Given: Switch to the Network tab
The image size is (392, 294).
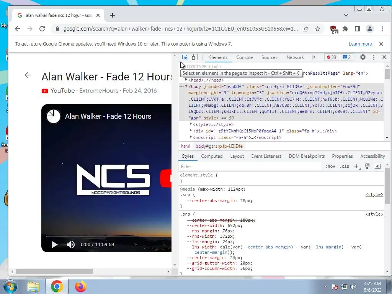Looking at the screenshot, I should click(x=295, y=57).
